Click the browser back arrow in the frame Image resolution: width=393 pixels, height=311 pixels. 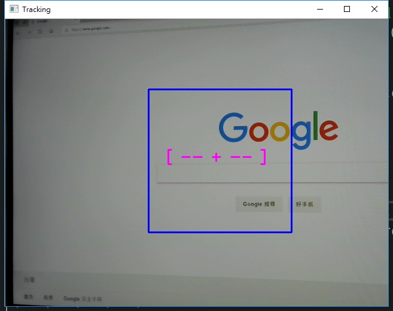18,33
